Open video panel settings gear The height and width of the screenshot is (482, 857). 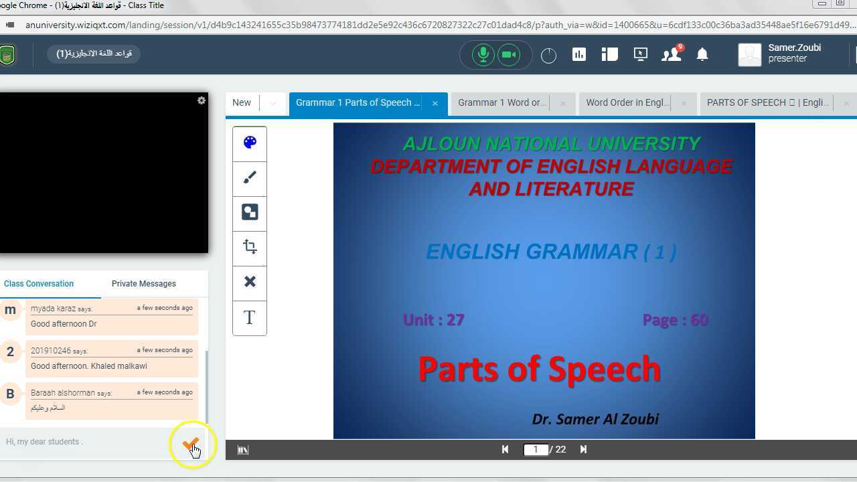[201, 100]
